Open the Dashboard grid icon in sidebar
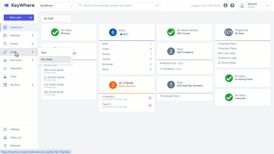 (5, 27)
